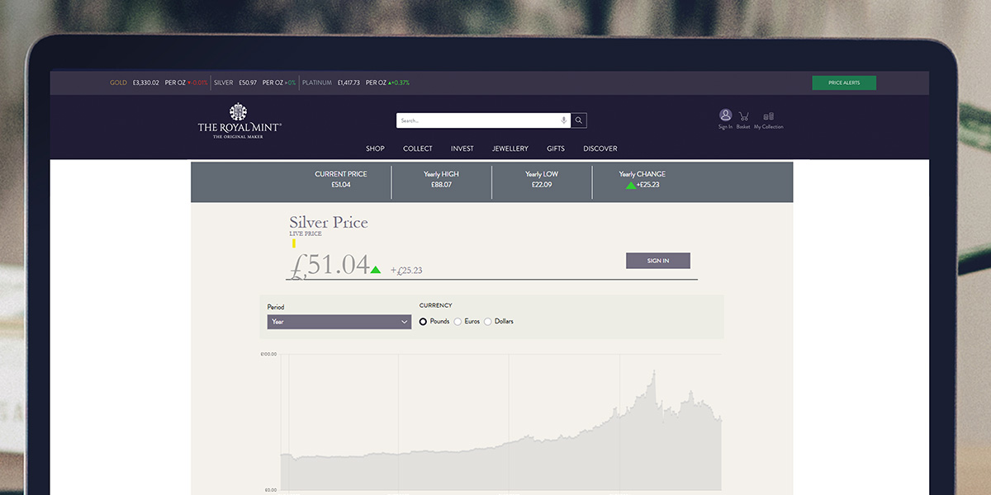The width and height of the screenshot is (991, 495).
Task: Open the Sign In account icon
Action: coord(725,116)
